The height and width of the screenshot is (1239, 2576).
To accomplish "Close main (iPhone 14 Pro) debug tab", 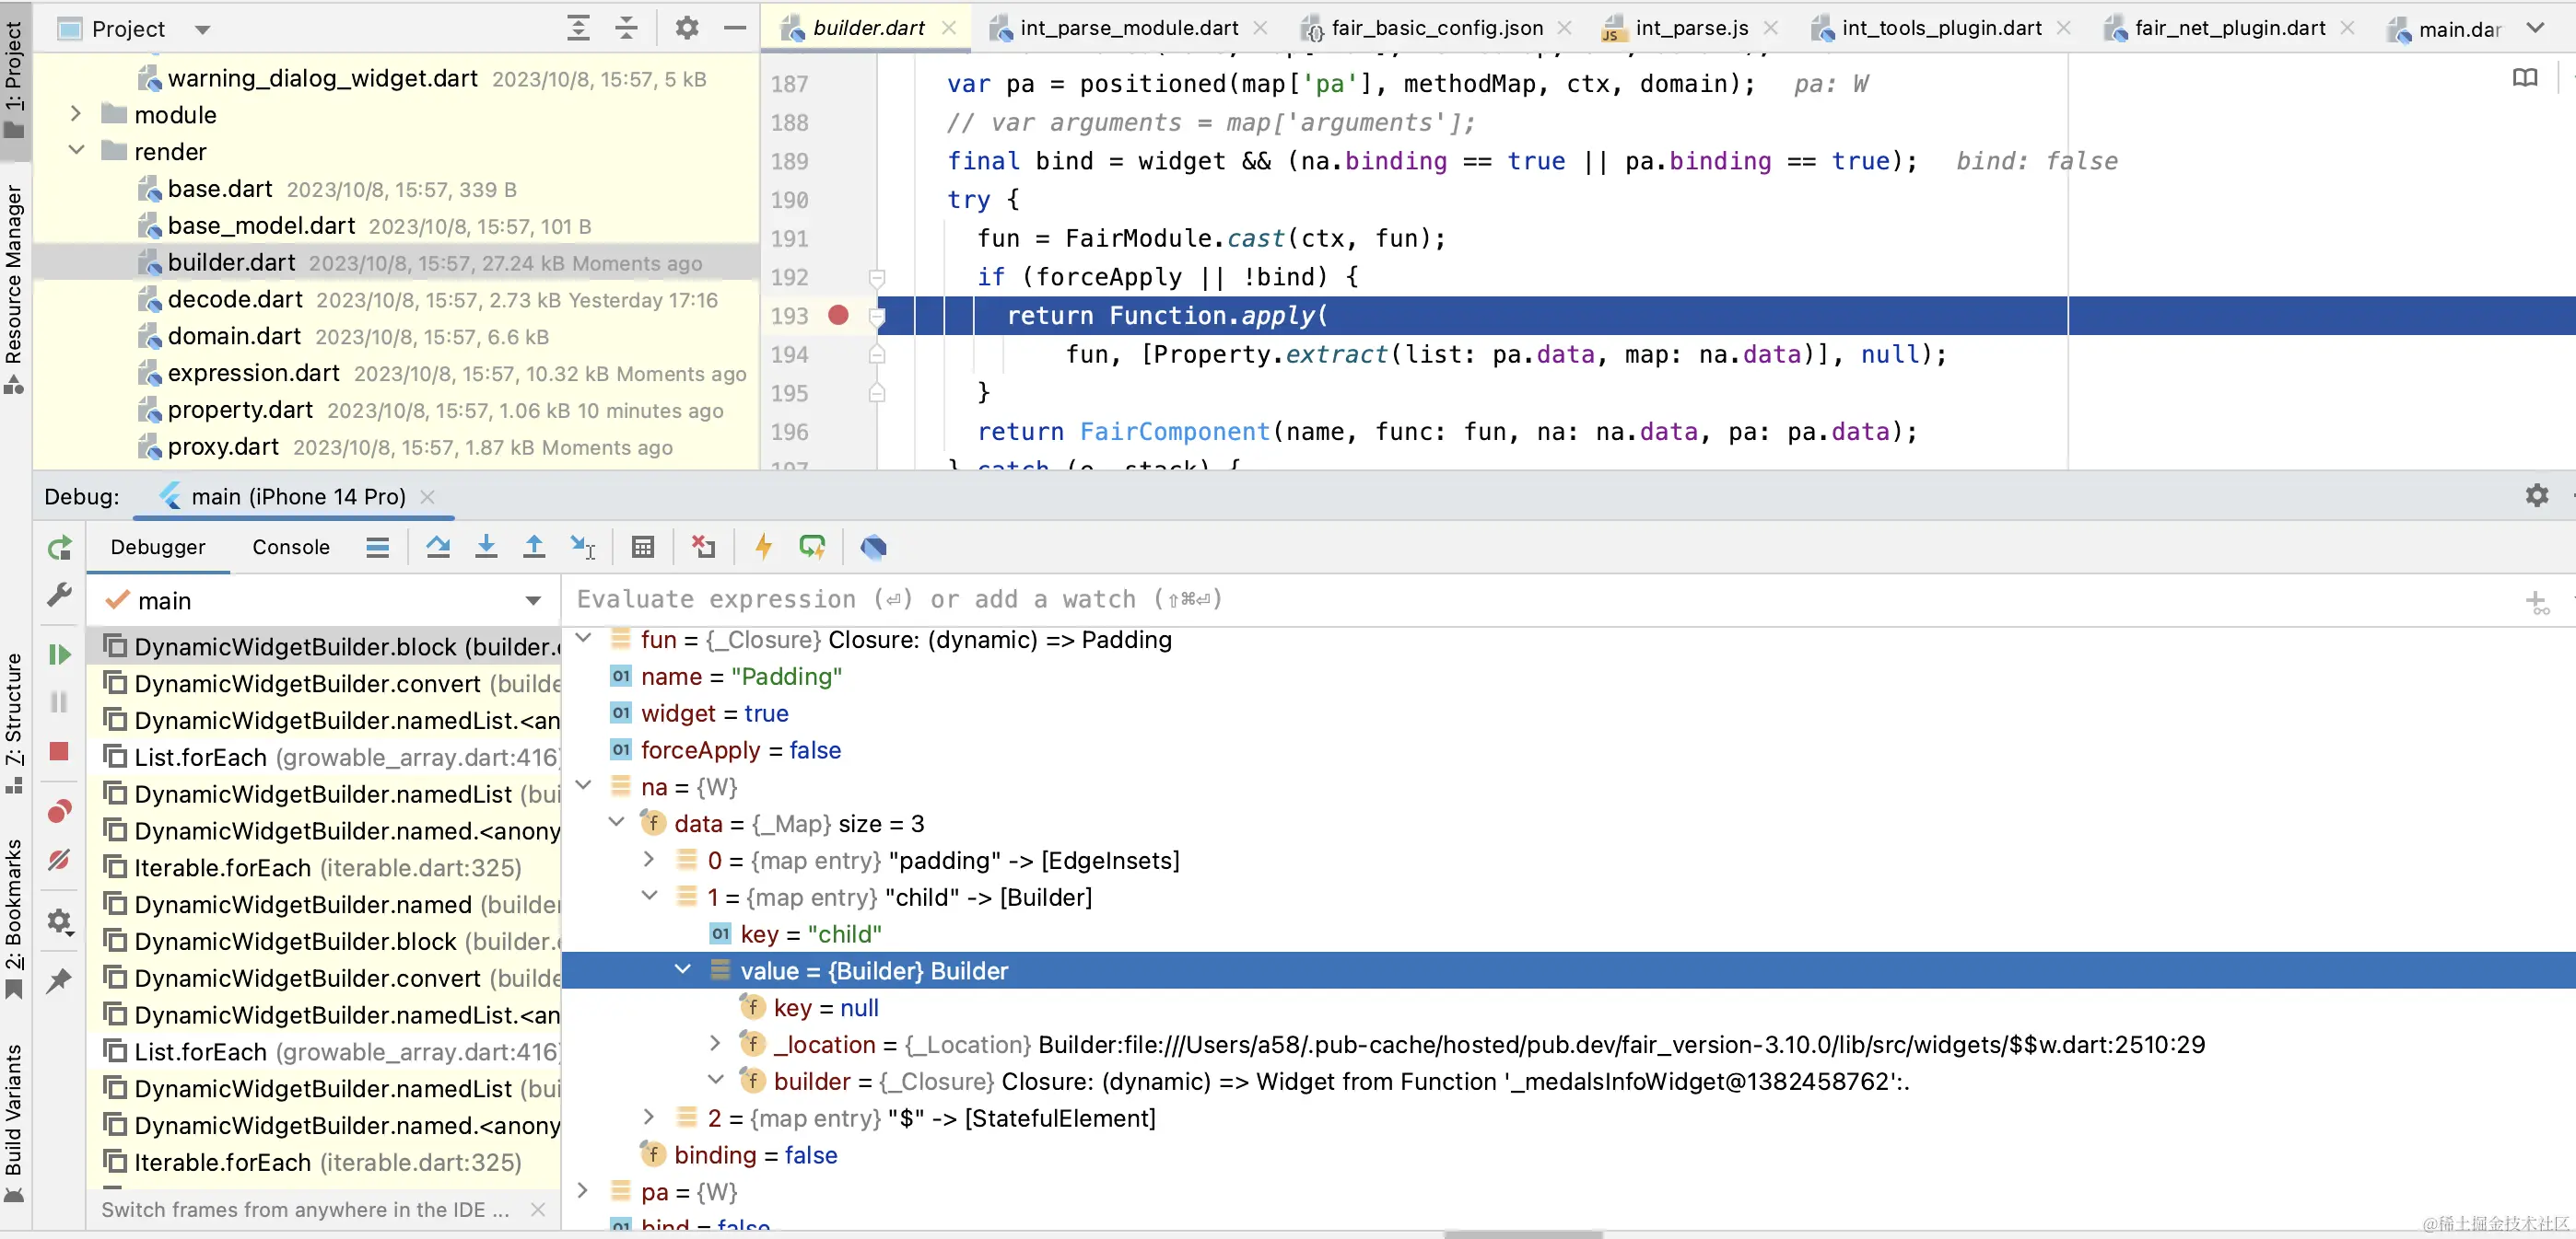I will (428, 496).
